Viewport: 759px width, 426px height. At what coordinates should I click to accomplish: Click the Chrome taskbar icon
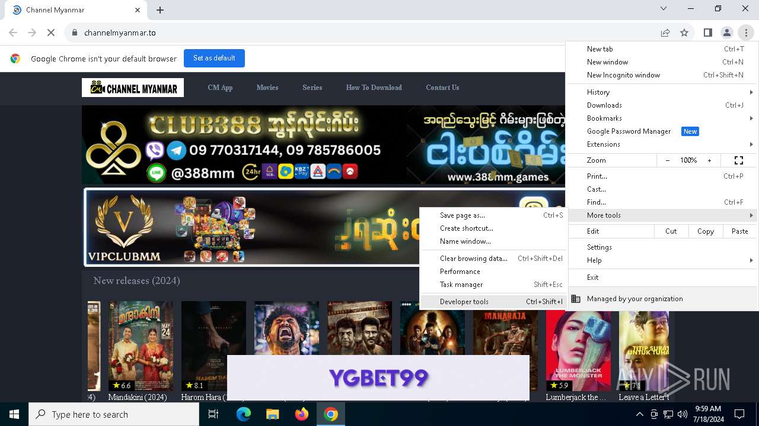(331, 414)
